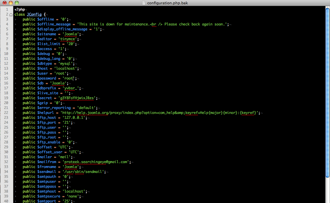Click the $live_site variable
The width and height of the screenshot is (330, 203).
(x=48, y=93)
